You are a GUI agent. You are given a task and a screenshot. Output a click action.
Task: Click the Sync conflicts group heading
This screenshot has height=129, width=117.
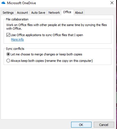15,49
